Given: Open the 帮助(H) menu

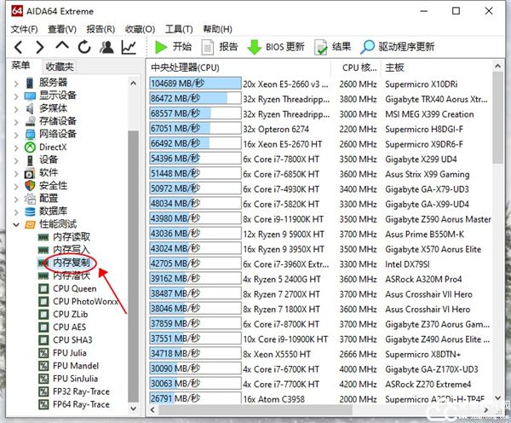Looking at the screenshot, I should (x=217, y=29).
